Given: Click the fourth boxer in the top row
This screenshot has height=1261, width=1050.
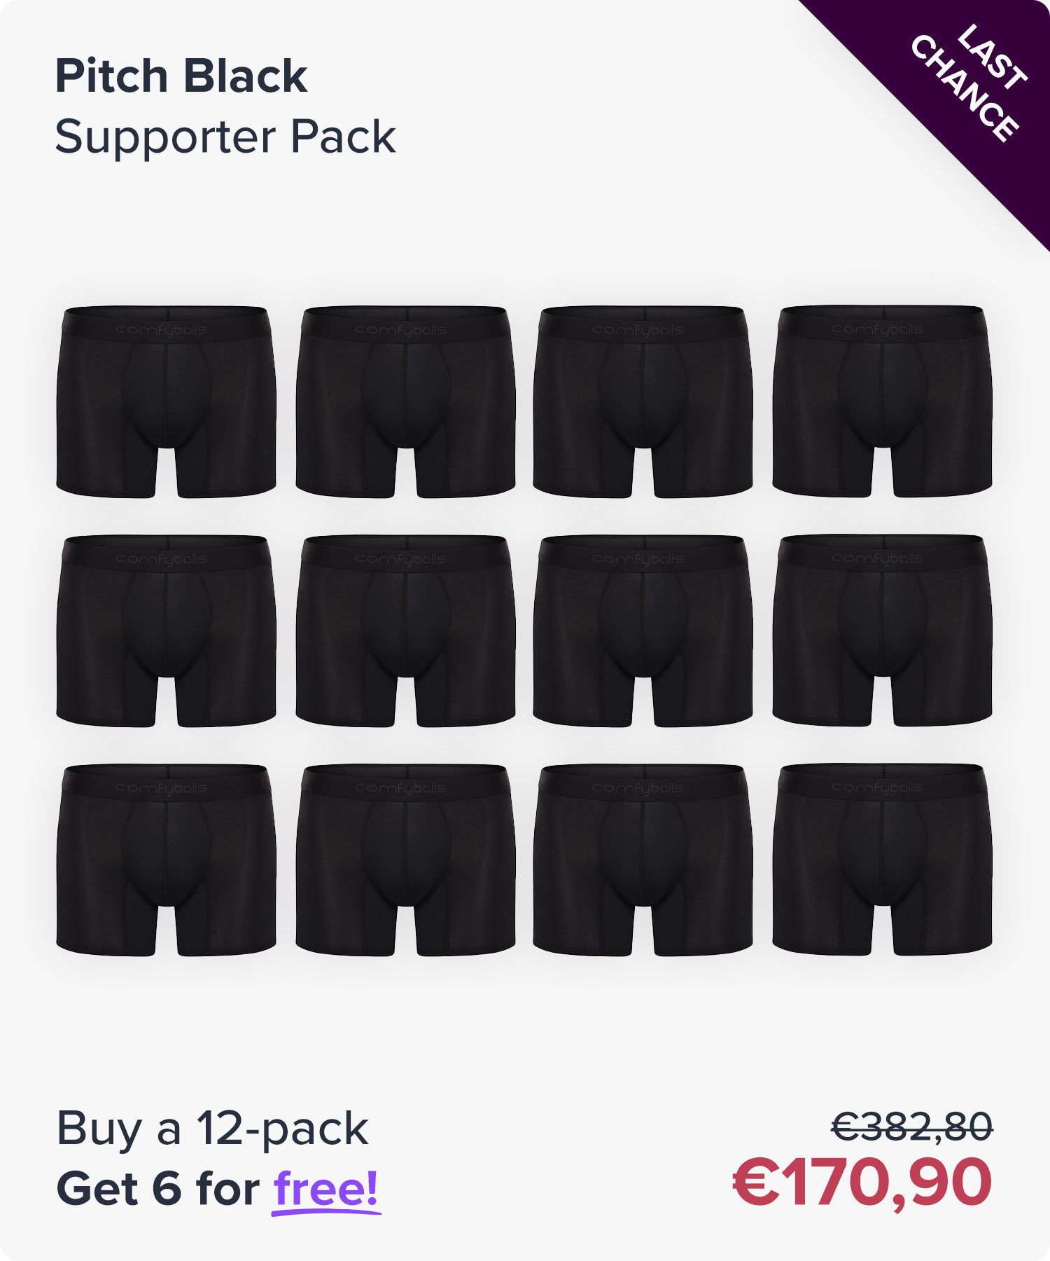Looking at the screenshot, I should 882,401.
